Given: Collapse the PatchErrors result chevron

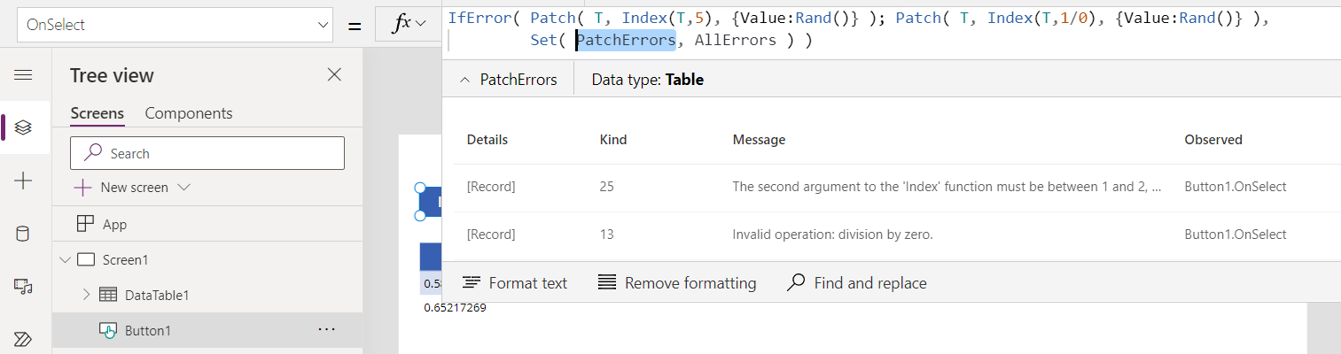Looking at the screenshot, I should [465, 81].
